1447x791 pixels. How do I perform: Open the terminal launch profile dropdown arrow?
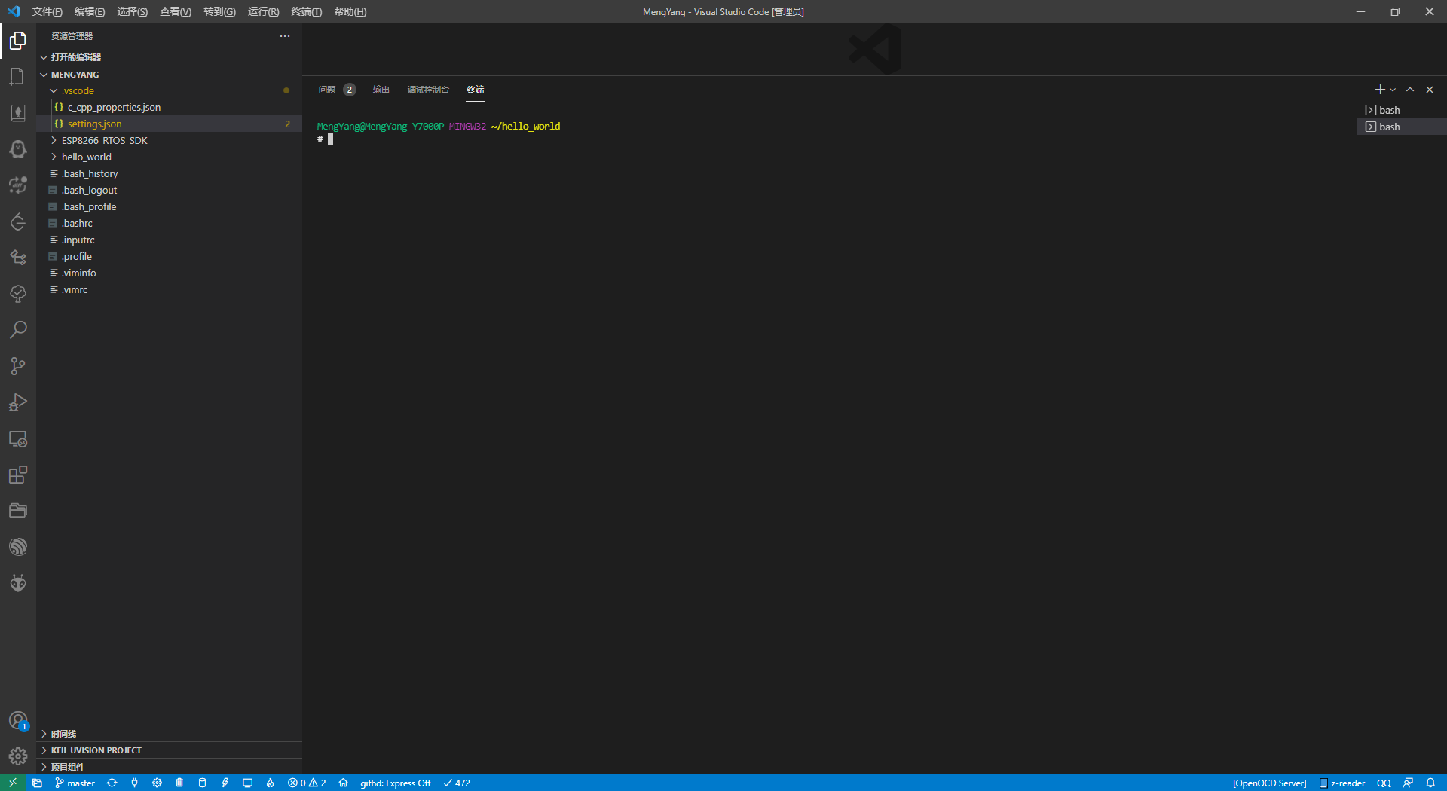coord(1393,90)
